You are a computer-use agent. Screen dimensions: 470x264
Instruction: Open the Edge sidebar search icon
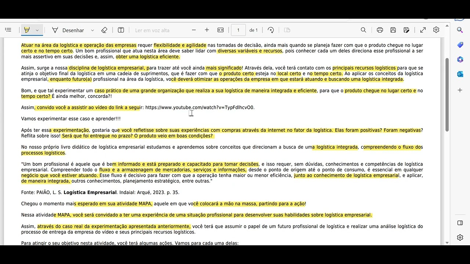click(460, 30)
